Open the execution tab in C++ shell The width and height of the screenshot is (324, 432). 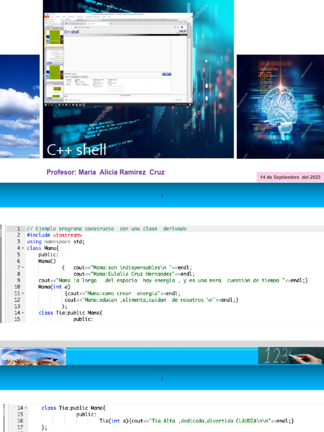84,77
